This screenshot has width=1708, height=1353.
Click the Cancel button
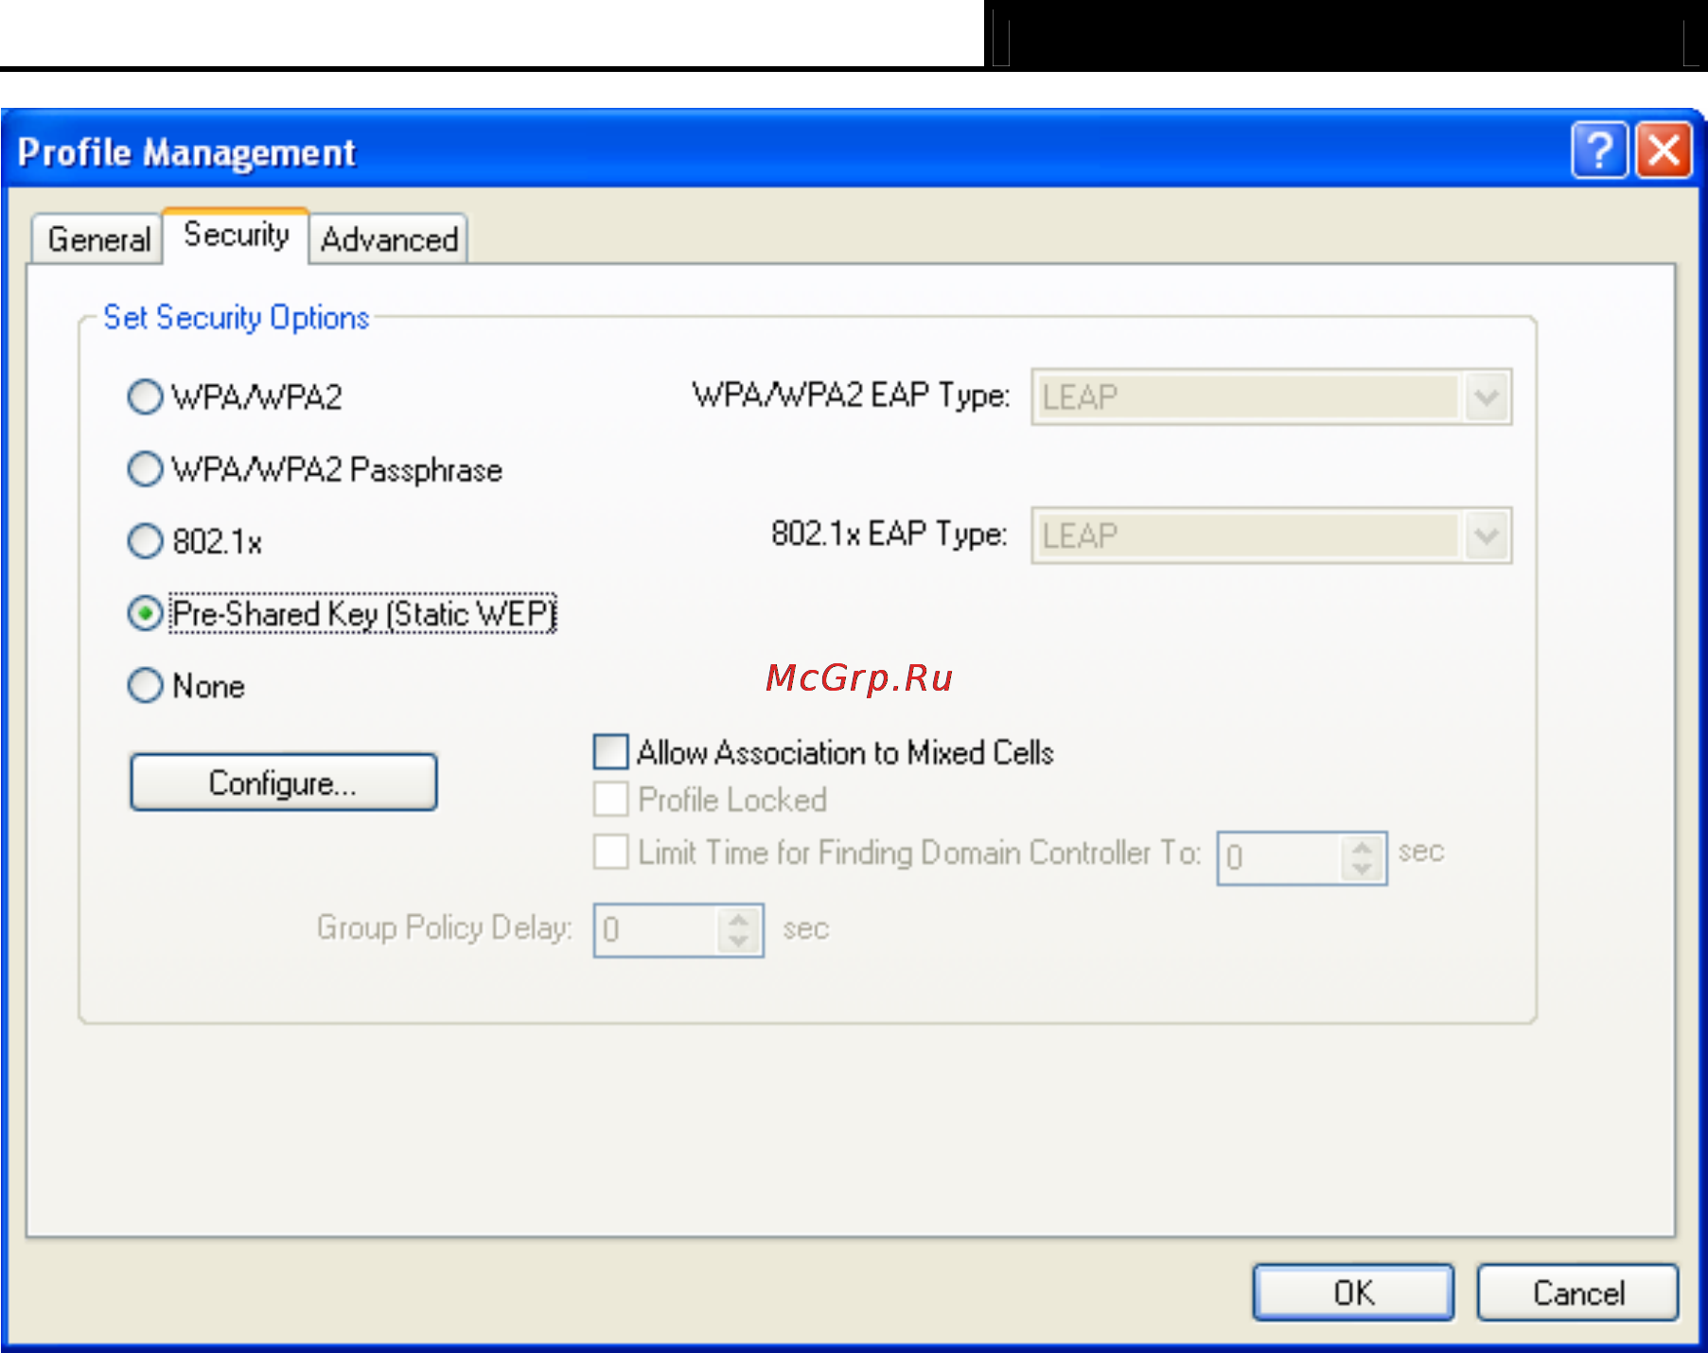click(x=1577, y=1292)
